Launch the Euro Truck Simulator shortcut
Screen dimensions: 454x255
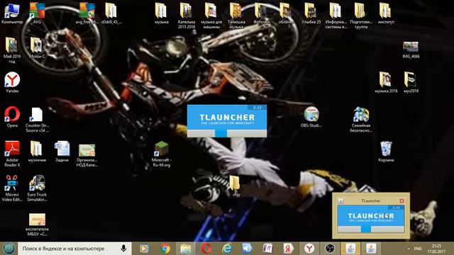(x=37, y=188)
